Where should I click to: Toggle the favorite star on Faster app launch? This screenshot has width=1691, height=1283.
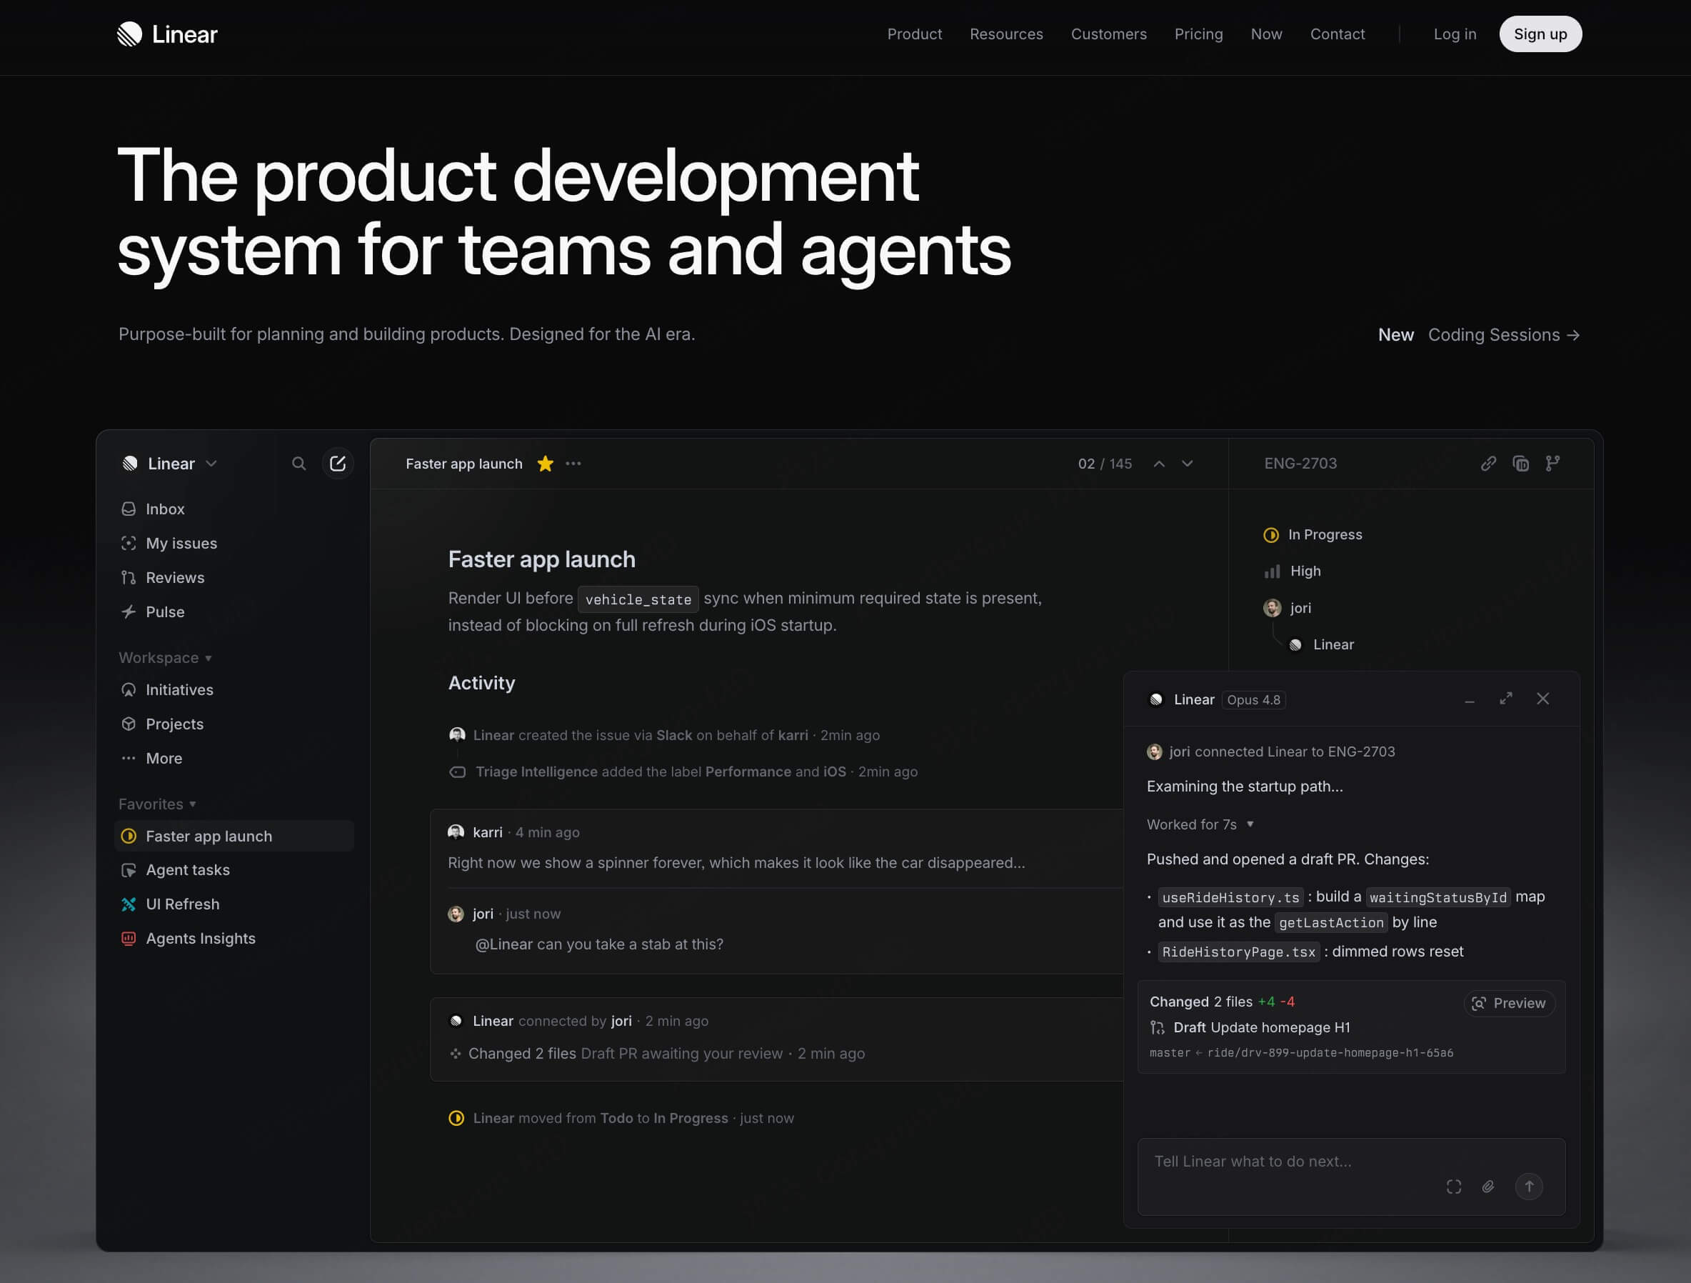point(545,464)
